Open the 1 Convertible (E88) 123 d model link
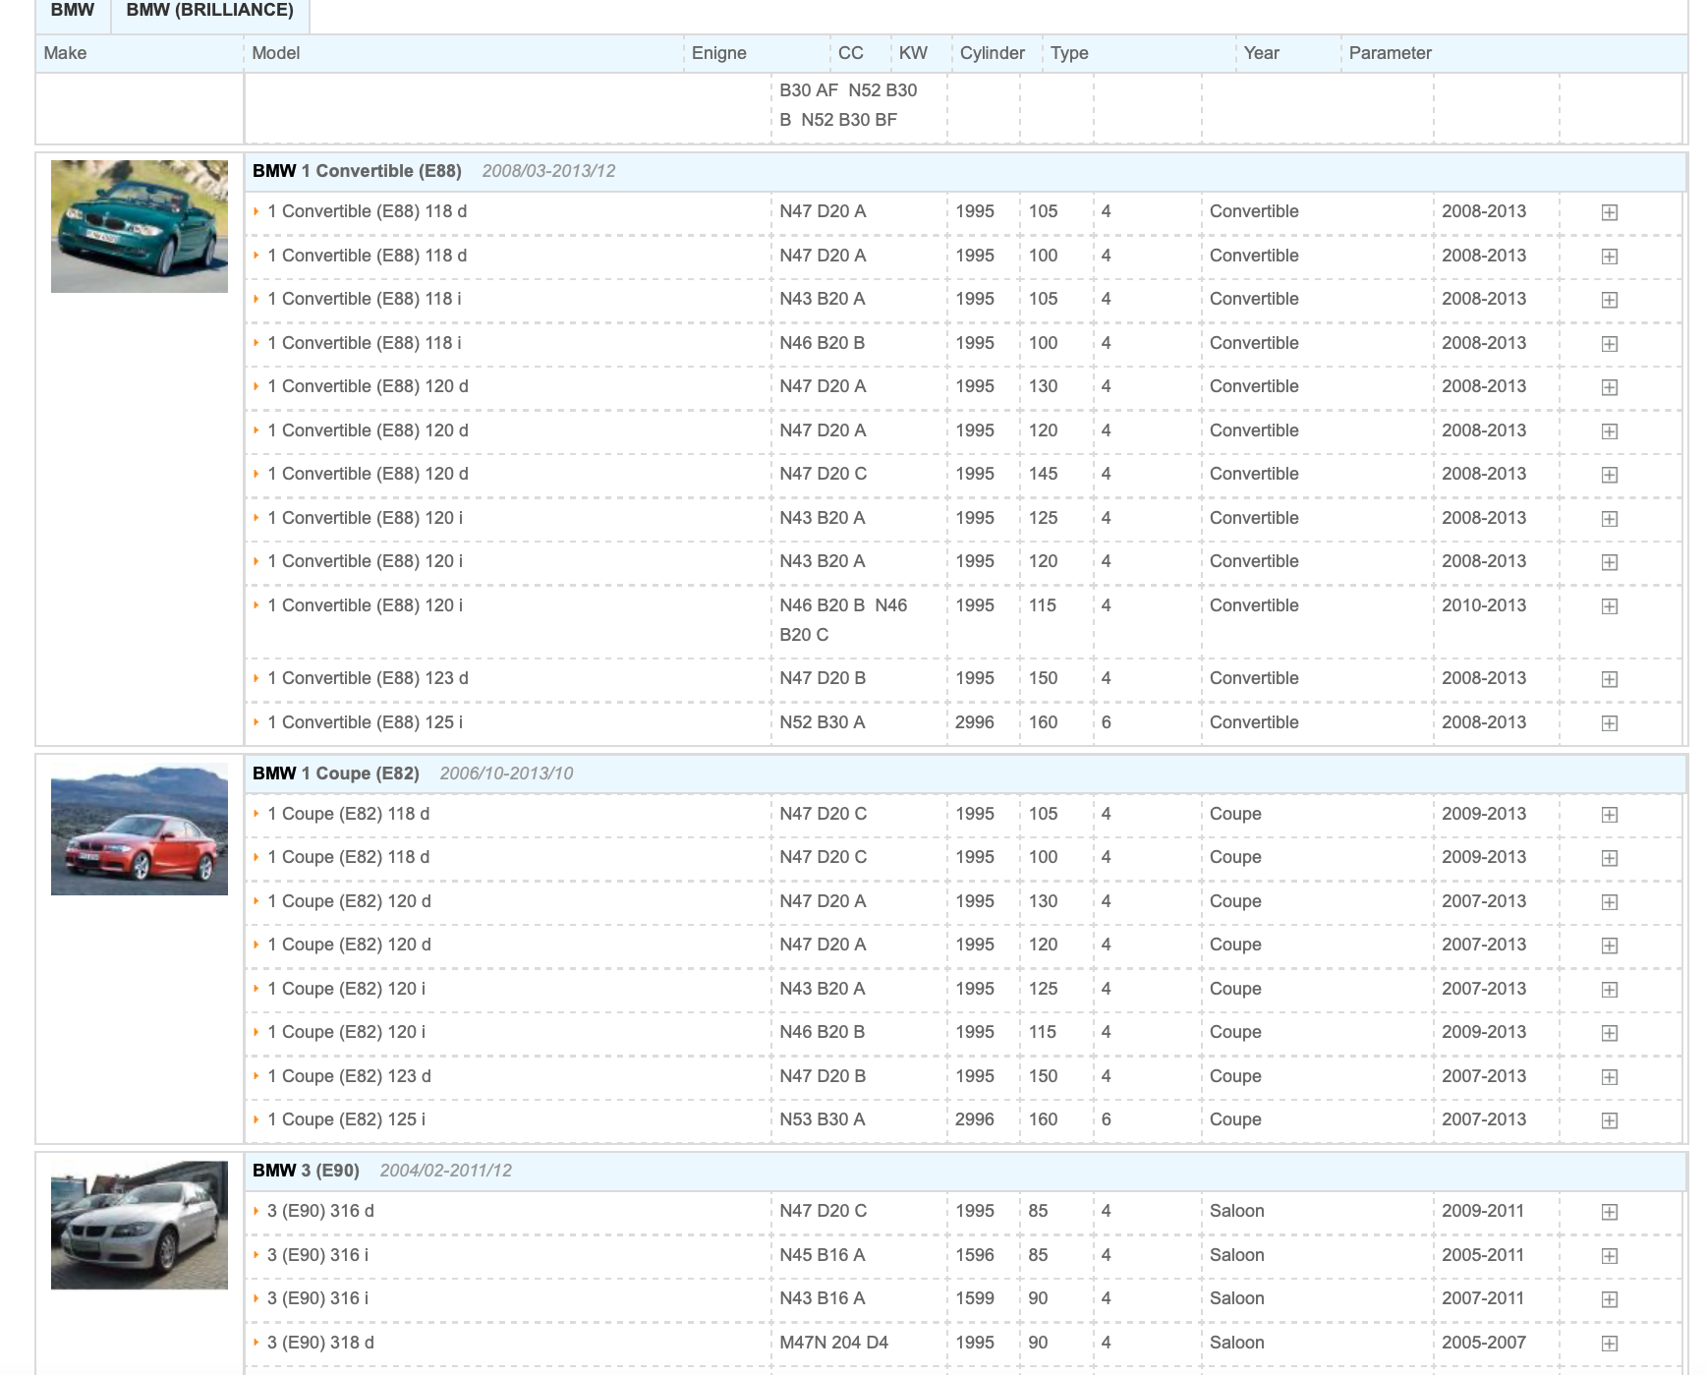 point(368,678)
